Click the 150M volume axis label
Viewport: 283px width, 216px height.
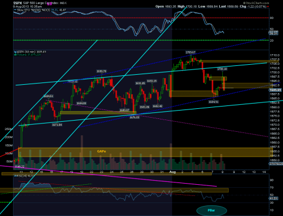[9, 145]
